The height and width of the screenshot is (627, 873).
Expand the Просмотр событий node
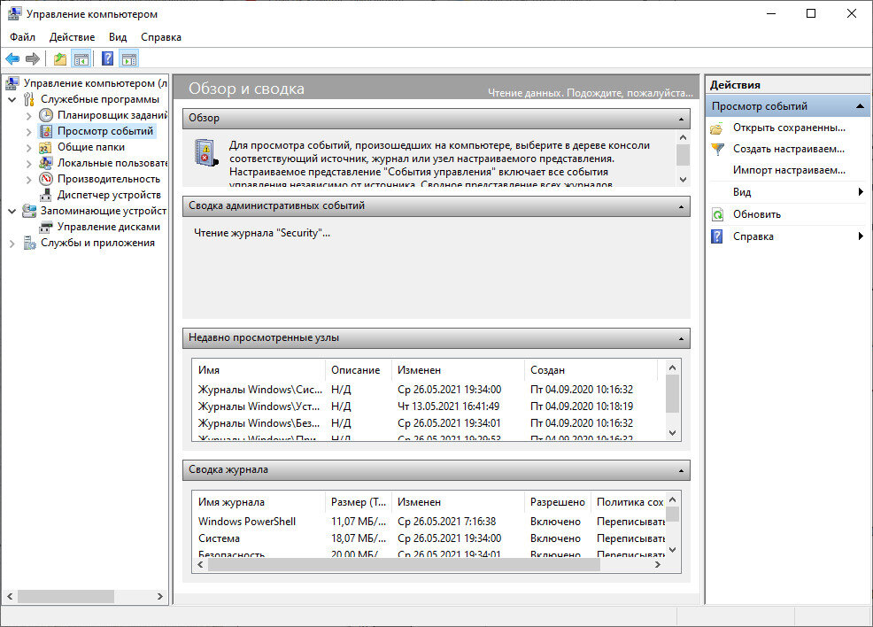(x=29, y=132)
